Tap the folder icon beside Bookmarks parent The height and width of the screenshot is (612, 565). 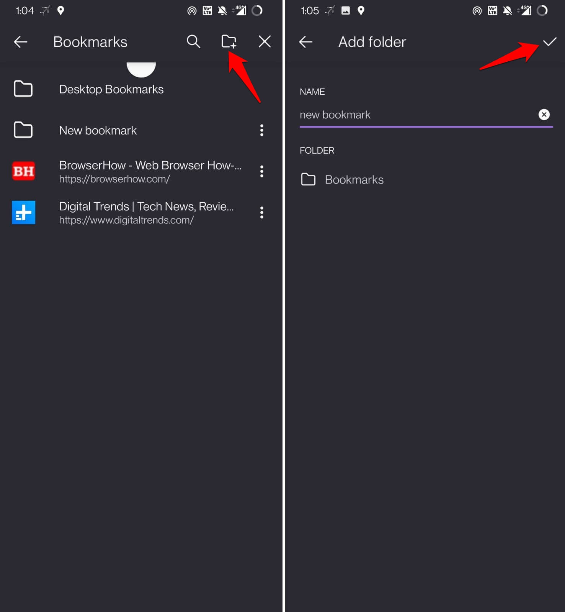pyautogui.click(x=308, y=179)
